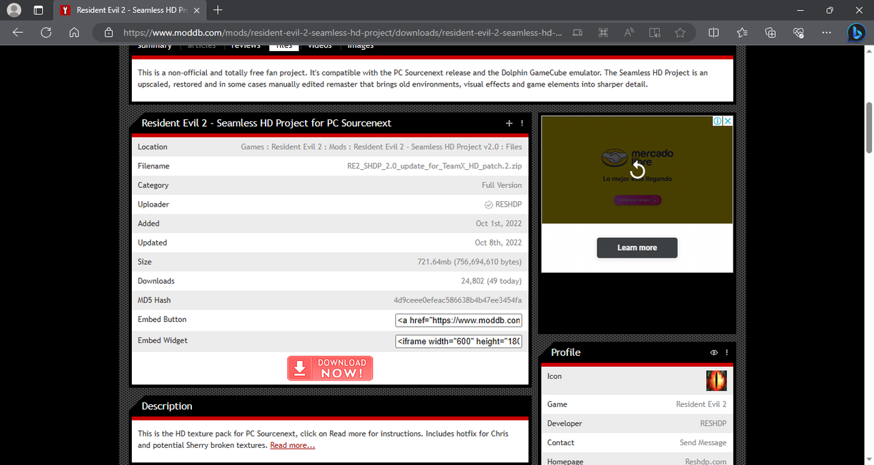Screen dimensions: 874x465
Task: Click the plus icon in file header
Action: tap(509, 123)
